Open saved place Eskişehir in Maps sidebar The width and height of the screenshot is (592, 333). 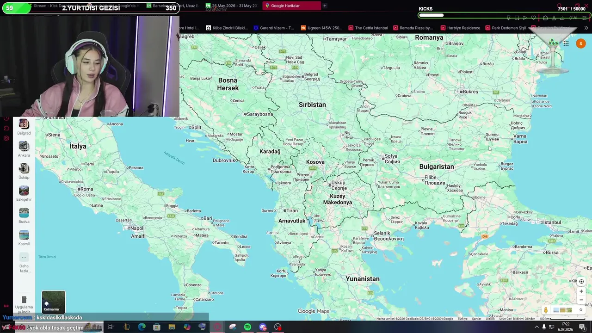coord(24,193)
